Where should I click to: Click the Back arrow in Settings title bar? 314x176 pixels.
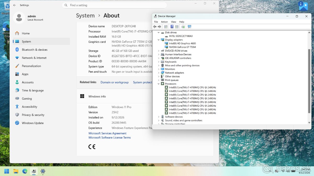[x=14, y=5]
